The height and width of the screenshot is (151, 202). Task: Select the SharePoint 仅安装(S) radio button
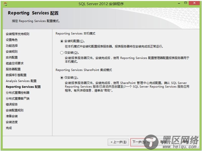tap(62, 78)
